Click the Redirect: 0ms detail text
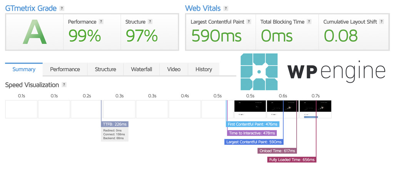 click(112, 131)
